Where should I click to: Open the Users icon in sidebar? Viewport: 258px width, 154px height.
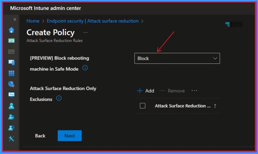11,106
